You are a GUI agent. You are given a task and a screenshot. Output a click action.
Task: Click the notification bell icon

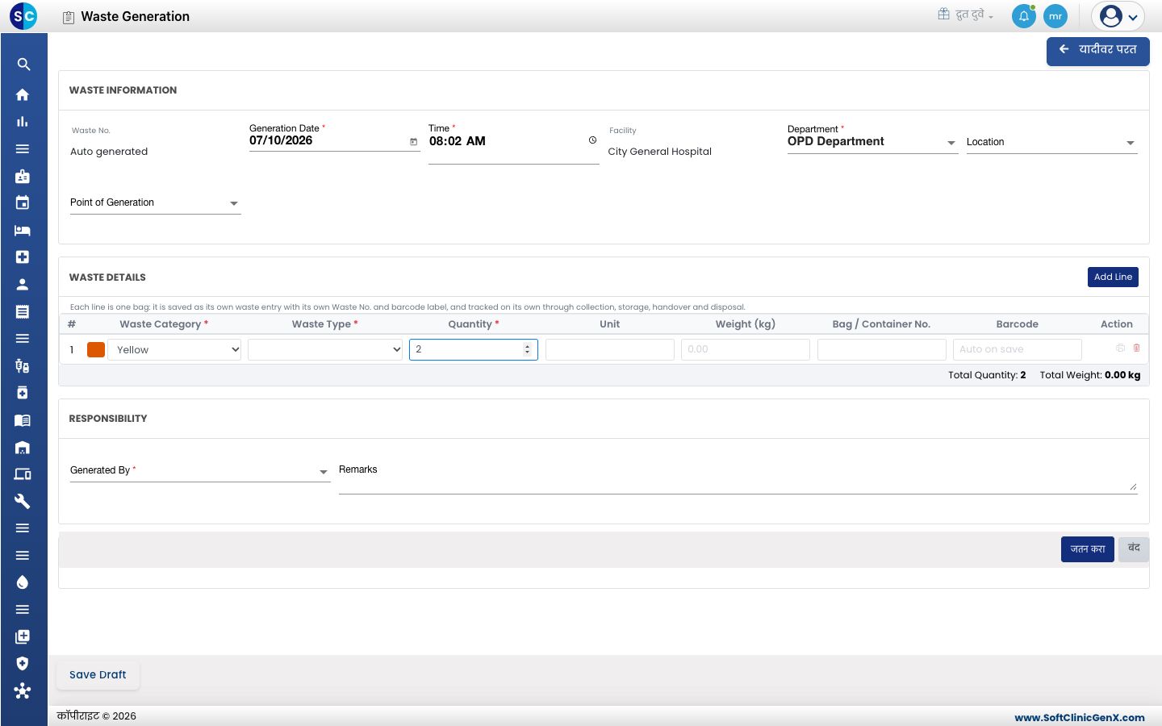click(1024, 16)
